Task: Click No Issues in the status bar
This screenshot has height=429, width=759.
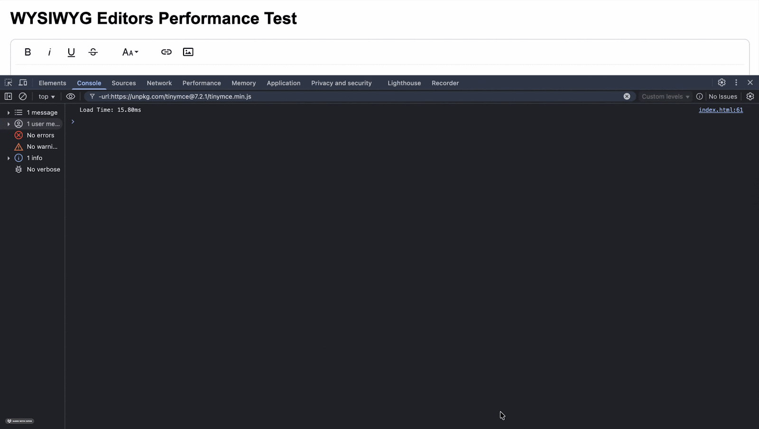Action: pyautogui.click(x=722, y=96)
